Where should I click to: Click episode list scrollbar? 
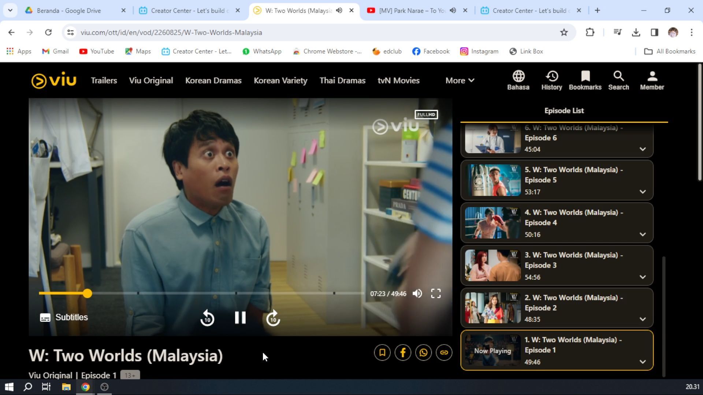coord(664,316)
